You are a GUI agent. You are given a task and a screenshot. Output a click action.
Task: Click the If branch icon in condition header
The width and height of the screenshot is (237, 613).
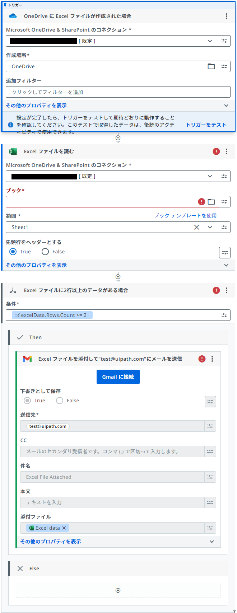pyautogui.click(x=13, y=290)
